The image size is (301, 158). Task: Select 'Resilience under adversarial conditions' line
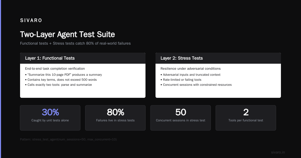click(191, 68)
